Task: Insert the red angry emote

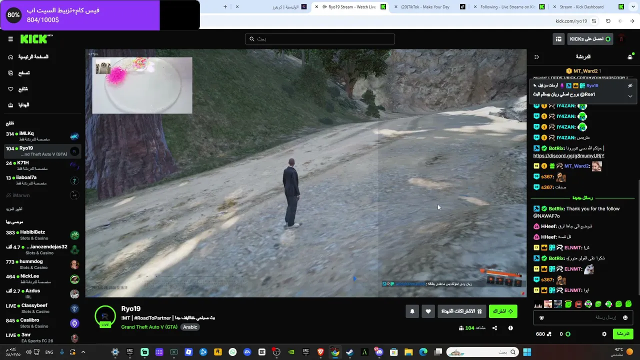Action: click(578, 304)
